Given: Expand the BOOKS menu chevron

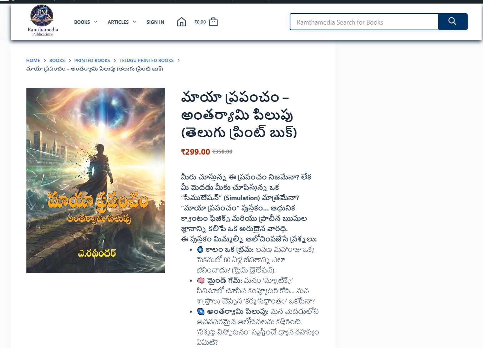Looking at the screenshot, I should tap(96, 22).
